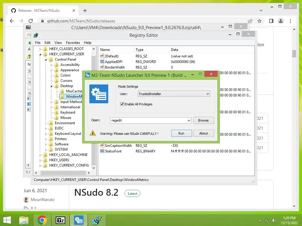Click the Browse button in NSudo
302x226 pixels.
point(203,120)
